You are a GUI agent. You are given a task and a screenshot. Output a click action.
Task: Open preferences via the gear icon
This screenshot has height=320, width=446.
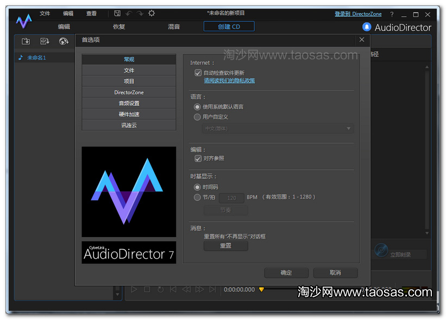(x=150, y=14)
